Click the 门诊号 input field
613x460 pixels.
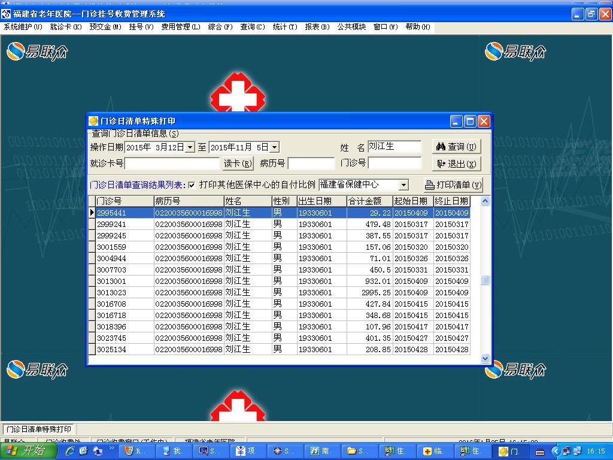(x=394, y=163)
